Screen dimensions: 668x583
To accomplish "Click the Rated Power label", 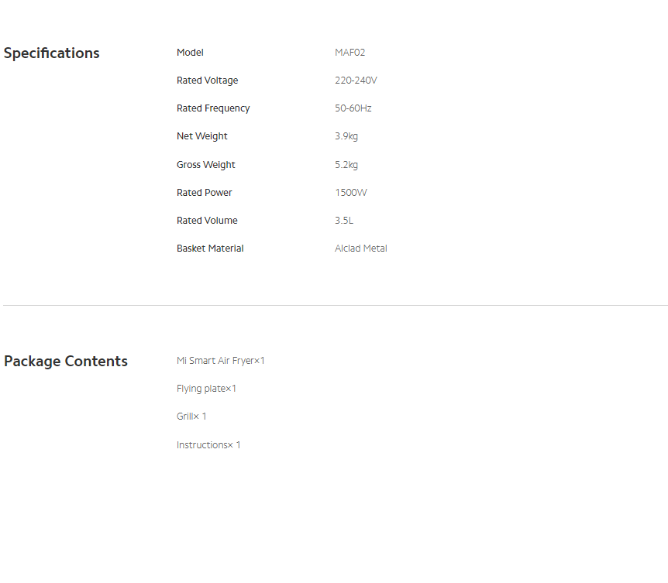I will coord(204,193).
